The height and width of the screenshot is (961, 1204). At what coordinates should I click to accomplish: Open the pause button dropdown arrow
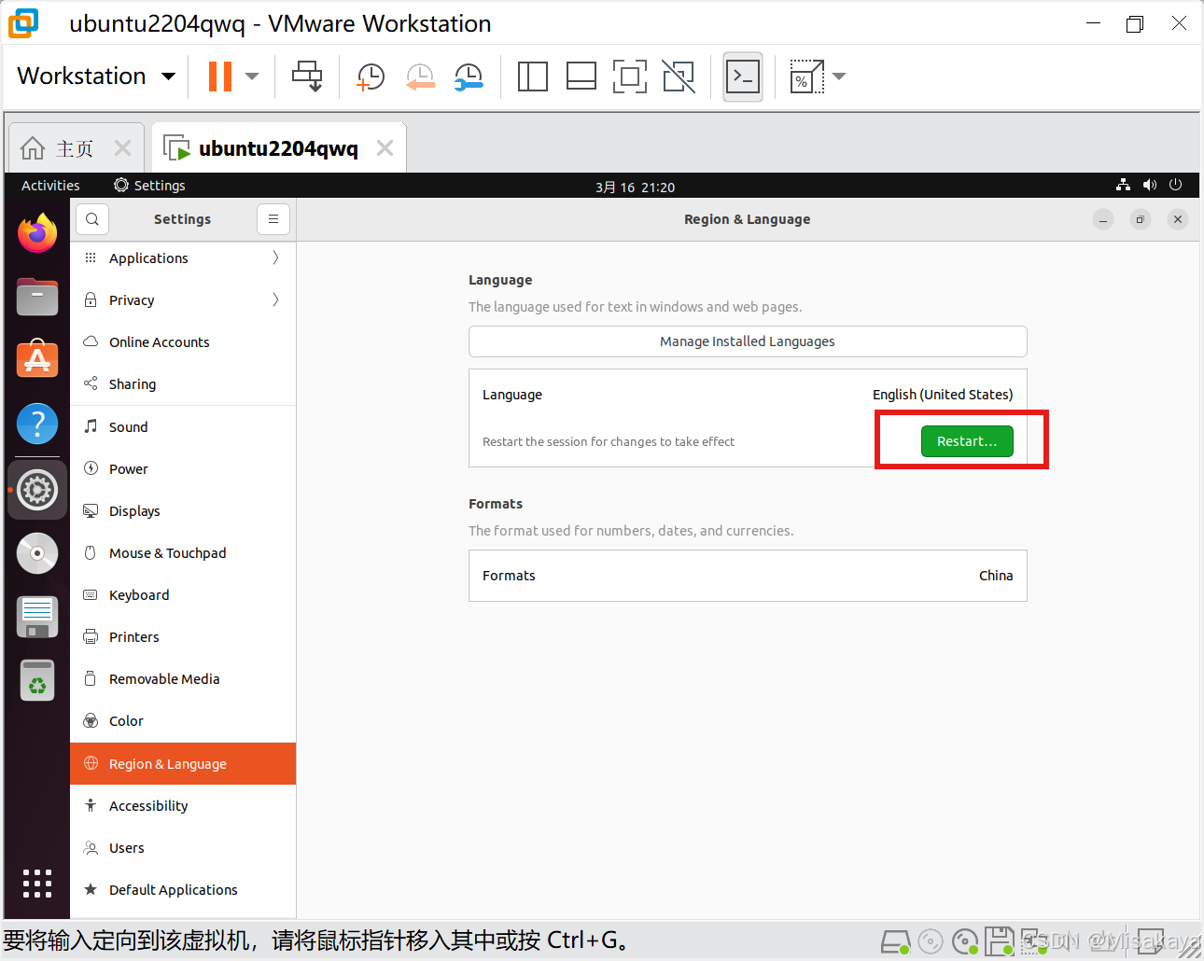tap(252, 77)
